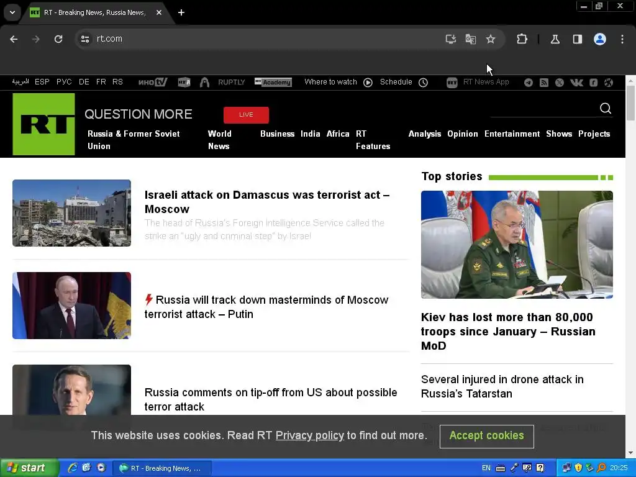Open the Africa menu item
Image resolution: width=636 pixels, height=477 pixels.
tap(338, 134)
